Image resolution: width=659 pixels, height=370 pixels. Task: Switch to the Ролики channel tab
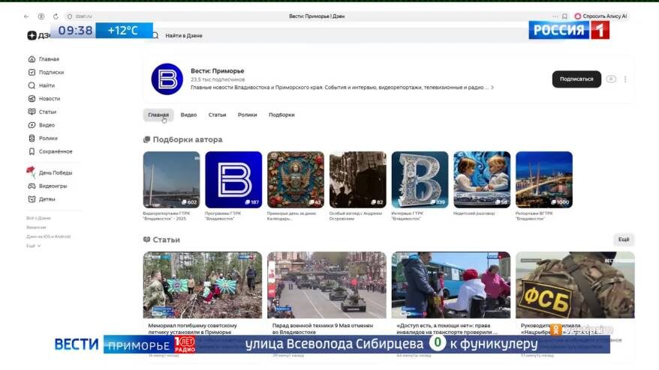click(x=247, y=115)
